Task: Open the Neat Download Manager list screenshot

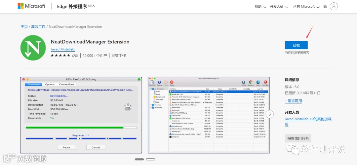Action: 209,115
